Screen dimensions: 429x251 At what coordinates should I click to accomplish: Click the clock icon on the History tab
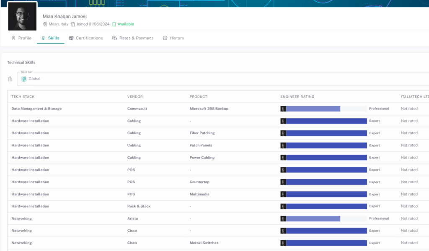pos(165,38)
